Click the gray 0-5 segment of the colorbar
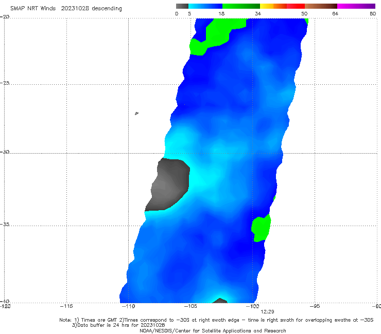The width and height of the screenshot is (381, 334). 182,6
